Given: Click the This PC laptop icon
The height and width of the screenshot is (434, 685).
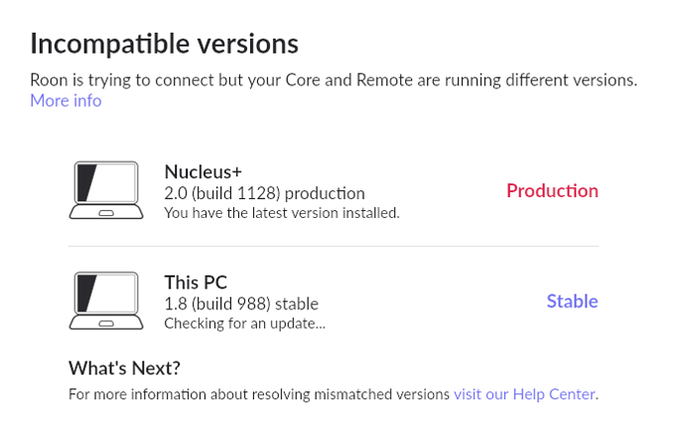Looking at the screenshot, I should (x=106, y=300).
